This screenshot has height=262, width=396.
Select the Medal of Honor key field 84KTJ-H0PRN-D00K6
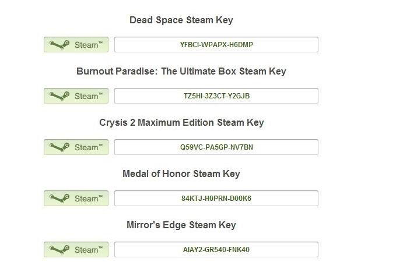(x=216, y=199)
